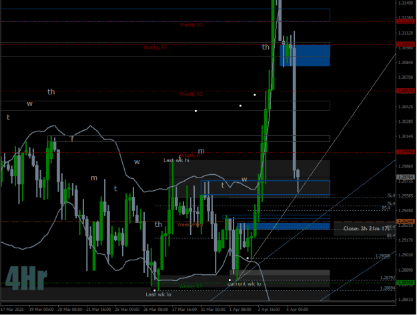
Task: Click the current price tag 1.29764
Action: coord(406,177)
